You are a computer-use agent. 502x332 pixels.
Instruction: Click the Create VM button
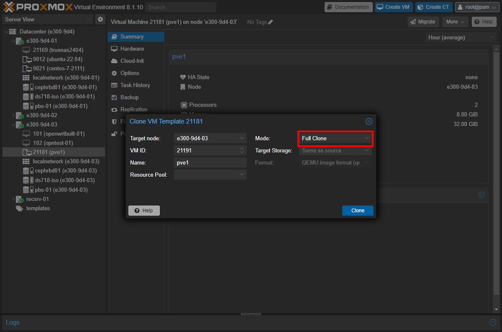(x=394, y=7)
